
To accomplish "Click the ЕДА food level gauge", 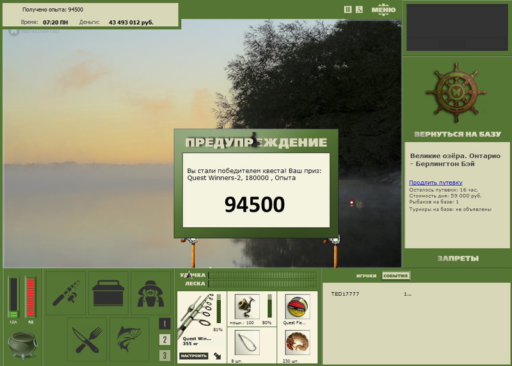I will pos(13,297).
